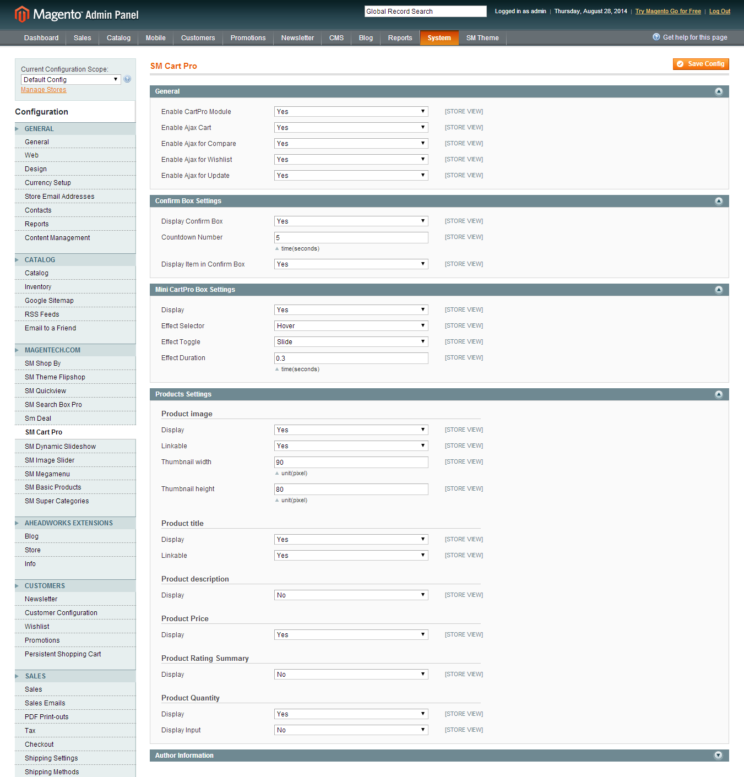
Task: Click Get help for this page
Action: click(695, 37)
